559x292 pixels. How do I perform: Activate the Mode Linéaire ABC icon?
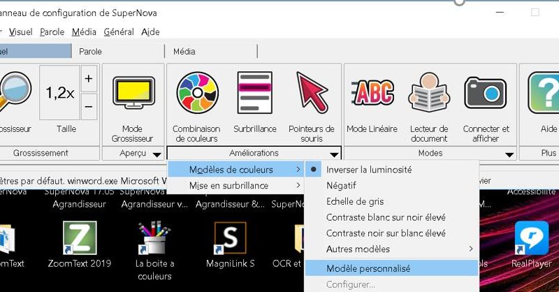pyautogui.click(x=373, y=92)
